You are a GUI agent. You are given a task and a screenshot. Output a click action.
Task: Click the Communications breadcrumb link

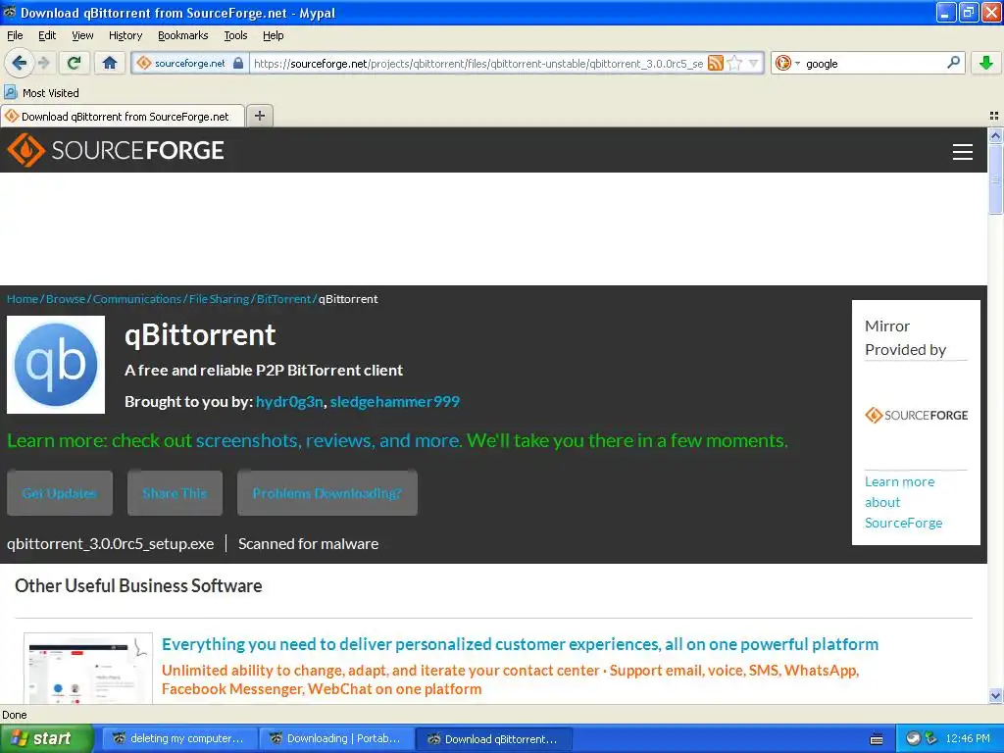pyautogui.click(x=137, y=299)
